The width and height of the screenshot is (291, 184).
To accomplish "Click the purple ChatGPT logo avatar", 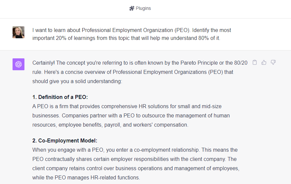I will click(18, 64).
